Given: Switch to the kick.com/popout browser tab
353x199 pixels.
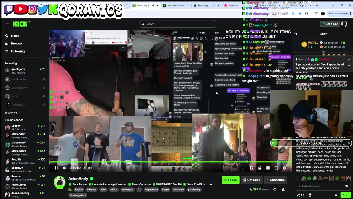Looking at the screenshot, I should [x=176, y=6].
